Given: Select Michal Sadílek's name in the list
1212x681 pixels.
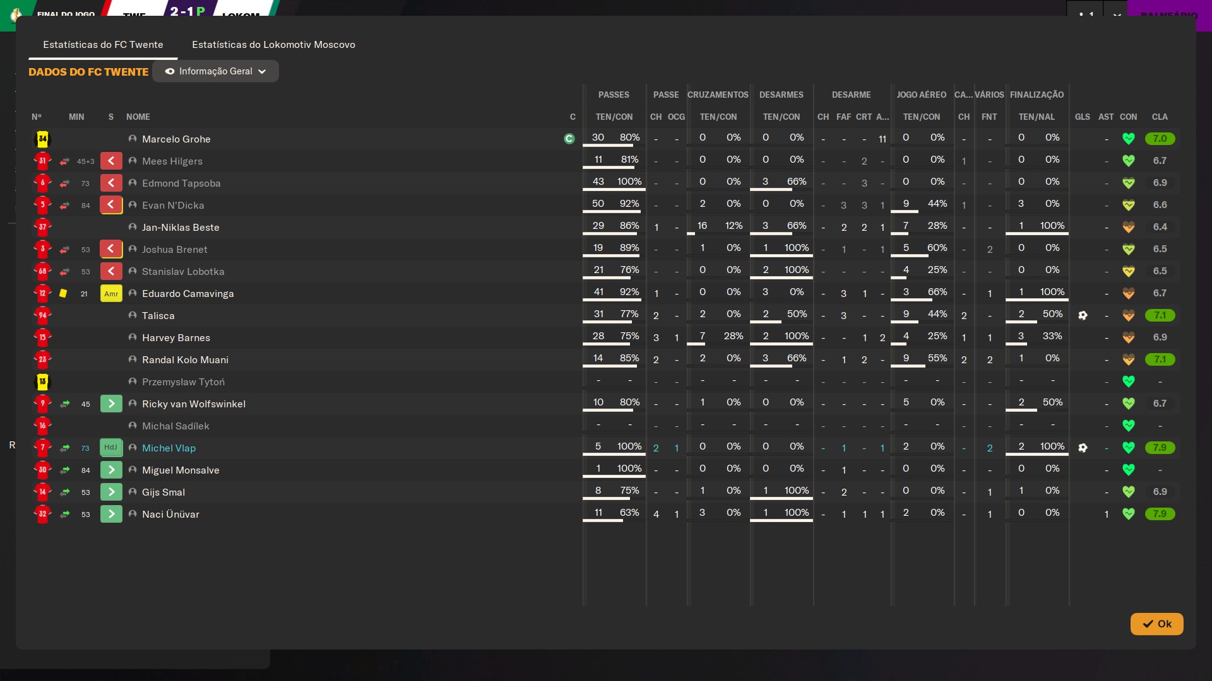Looking at the screenshot, I should (x=175, y=426).
